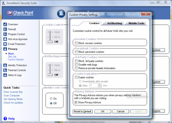Click the Program Control arrow icon
Image resolution: width=172 pixels, height=123 pixels.
[x=5, y=34]
